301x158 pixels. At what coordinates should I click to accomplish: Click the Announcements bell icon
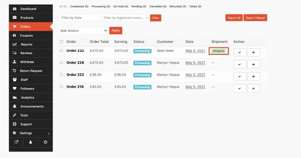(15, 106)
